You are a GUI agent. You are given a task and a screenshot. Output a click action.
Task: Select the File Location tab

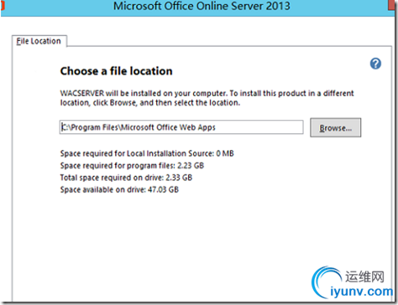tap(39, 41)
